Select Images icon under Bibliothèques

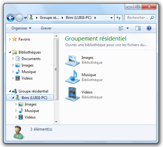tap(18, 65)
